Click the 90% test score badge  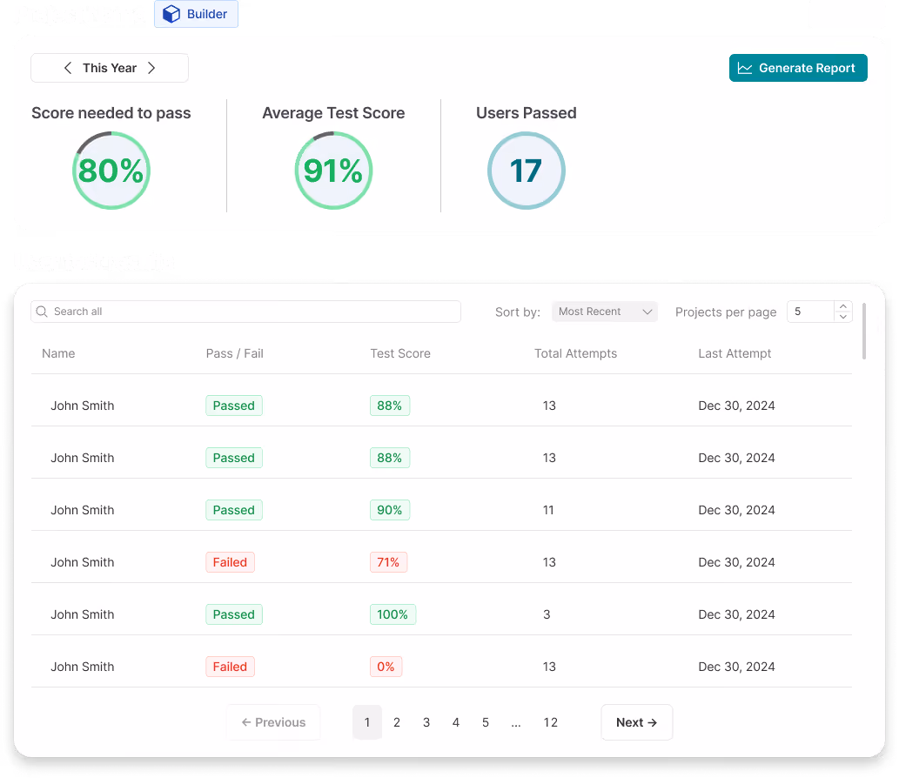(x=390, y=510)
